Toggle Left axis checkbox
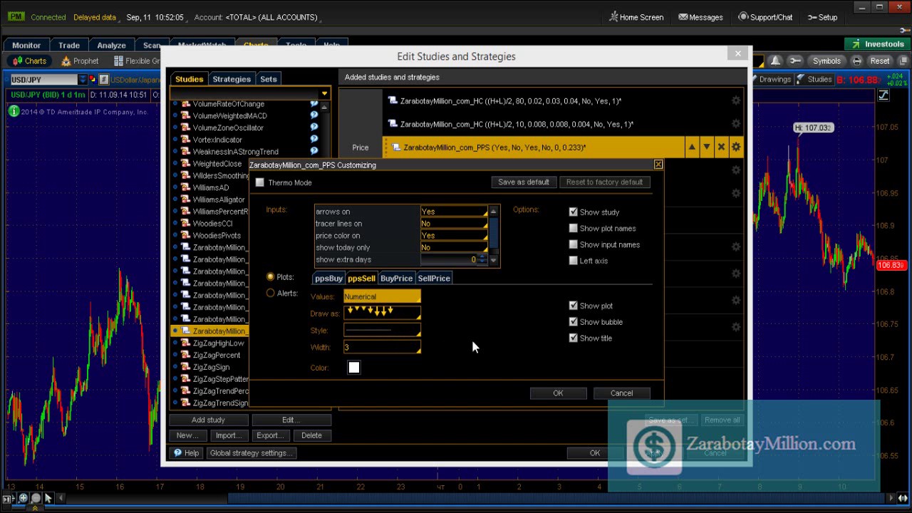 tap(573, 261)
